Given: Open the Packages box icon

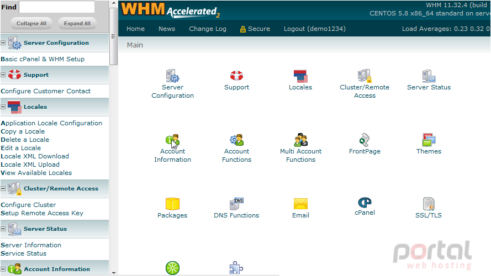Looking at the screenshot, I should pyautogui.click(x=172, y=204).
